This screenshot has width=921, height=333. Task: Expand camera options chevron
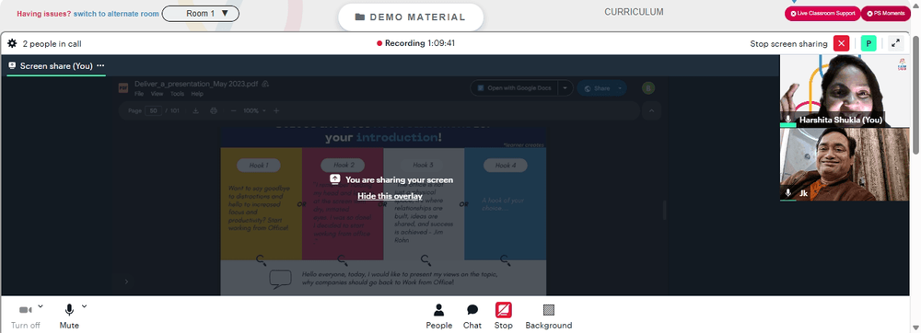click(41, 306)
